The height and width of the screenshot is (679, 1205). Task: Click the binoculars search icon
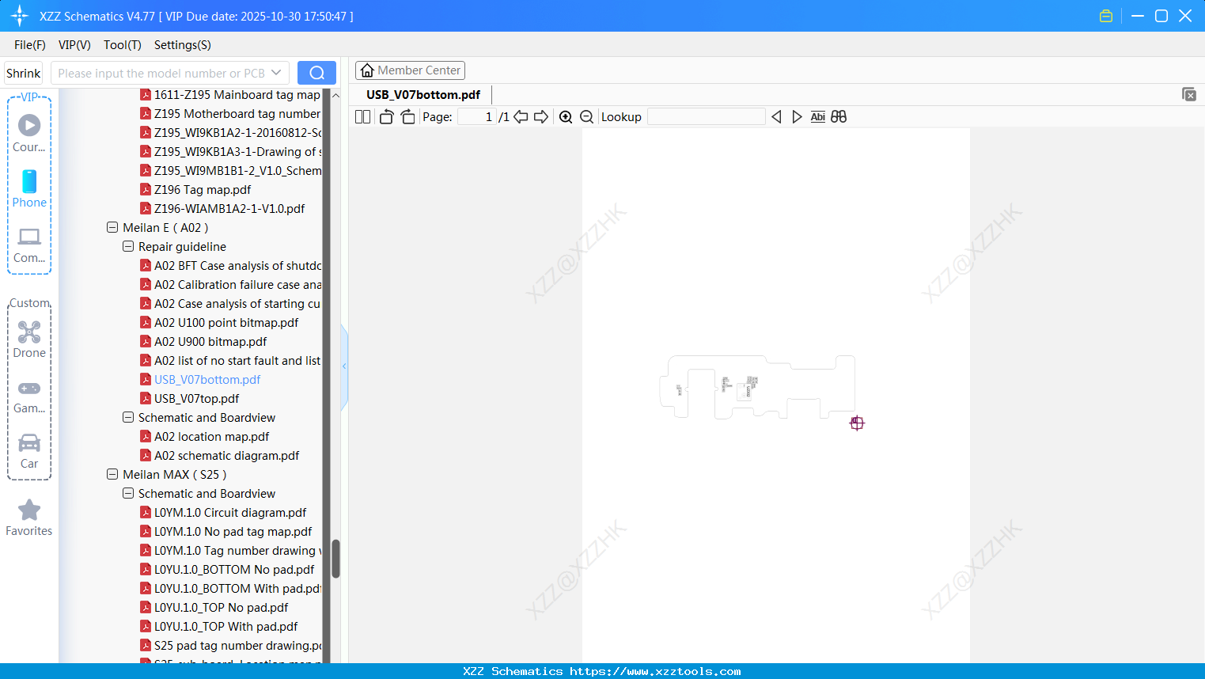pos(839,117)
